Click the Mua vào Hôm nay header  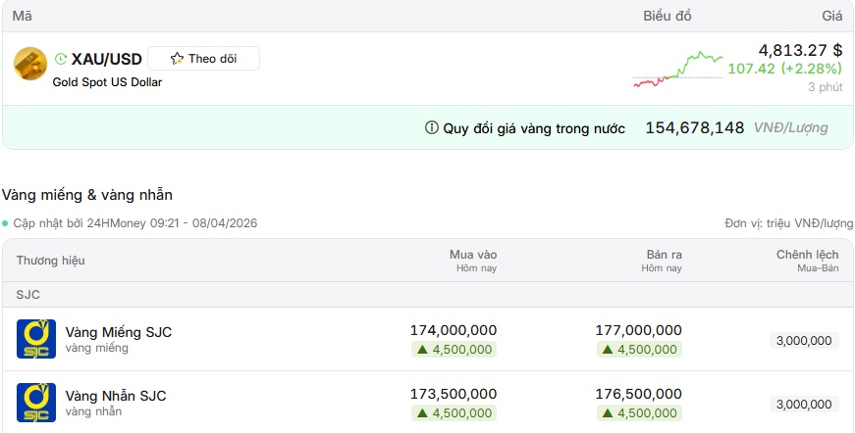point(473,261)
